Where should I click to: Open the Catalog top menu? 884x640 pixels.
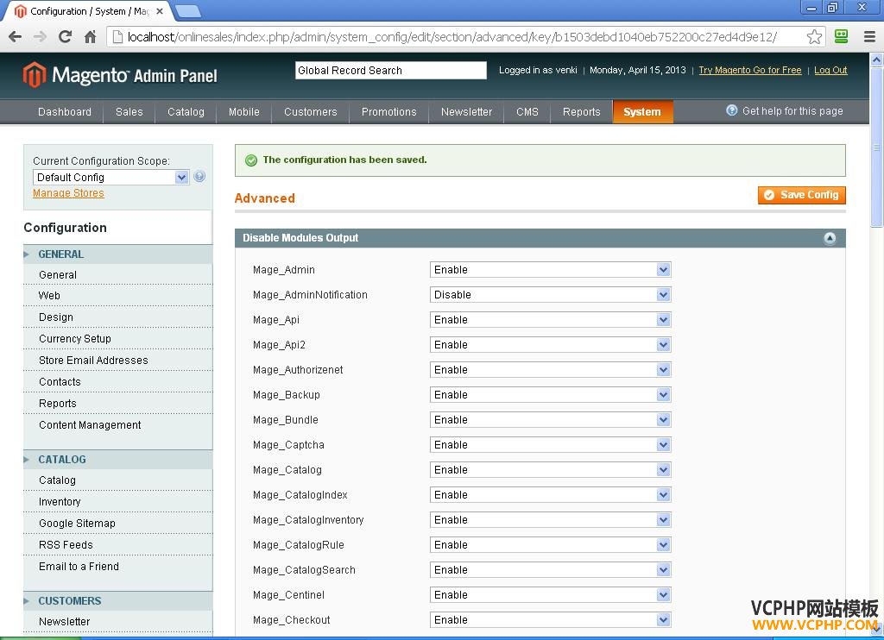pyautogui.click(x=186, y=111)
